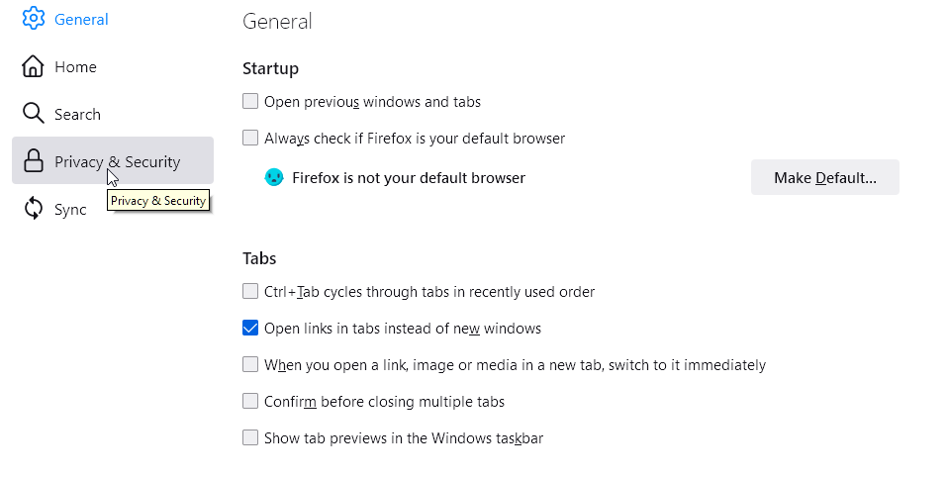Screen dimensions: 949x478
Task: Click the Sync arrows icon
Action: pyautogui.click(x=34, y=209)
